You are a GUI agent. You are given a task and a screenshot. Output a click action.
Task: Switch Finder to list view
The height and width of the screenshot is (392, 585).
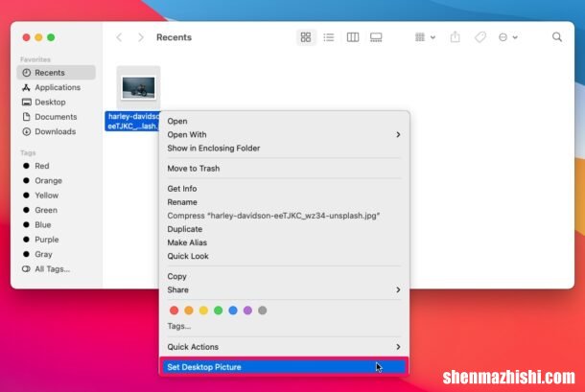click(x=329, y=37)
